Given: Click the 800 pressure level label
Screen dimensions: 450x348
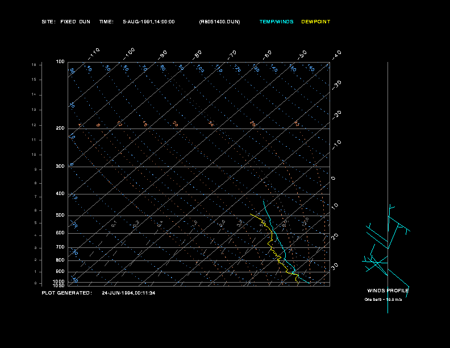Looking at the screenshot, I should coord(60,260).
